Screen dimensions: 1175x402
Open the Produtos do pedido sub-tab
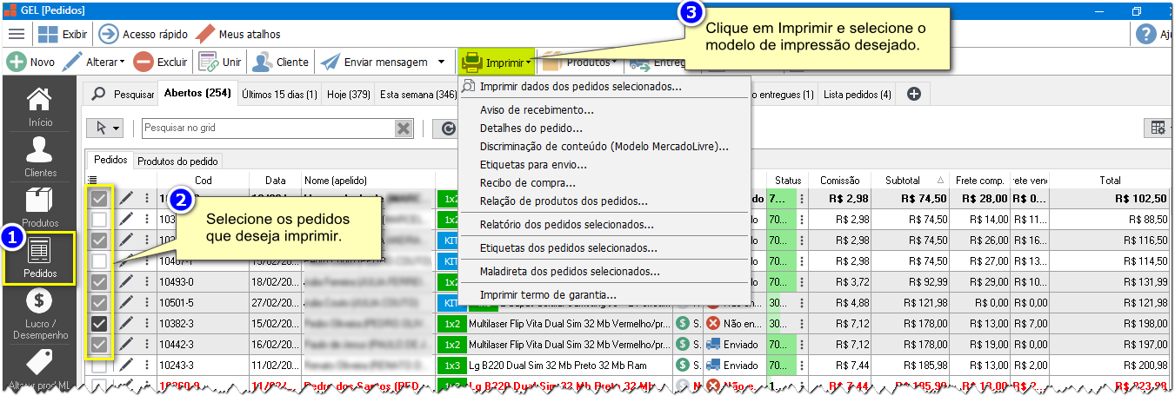178,161
